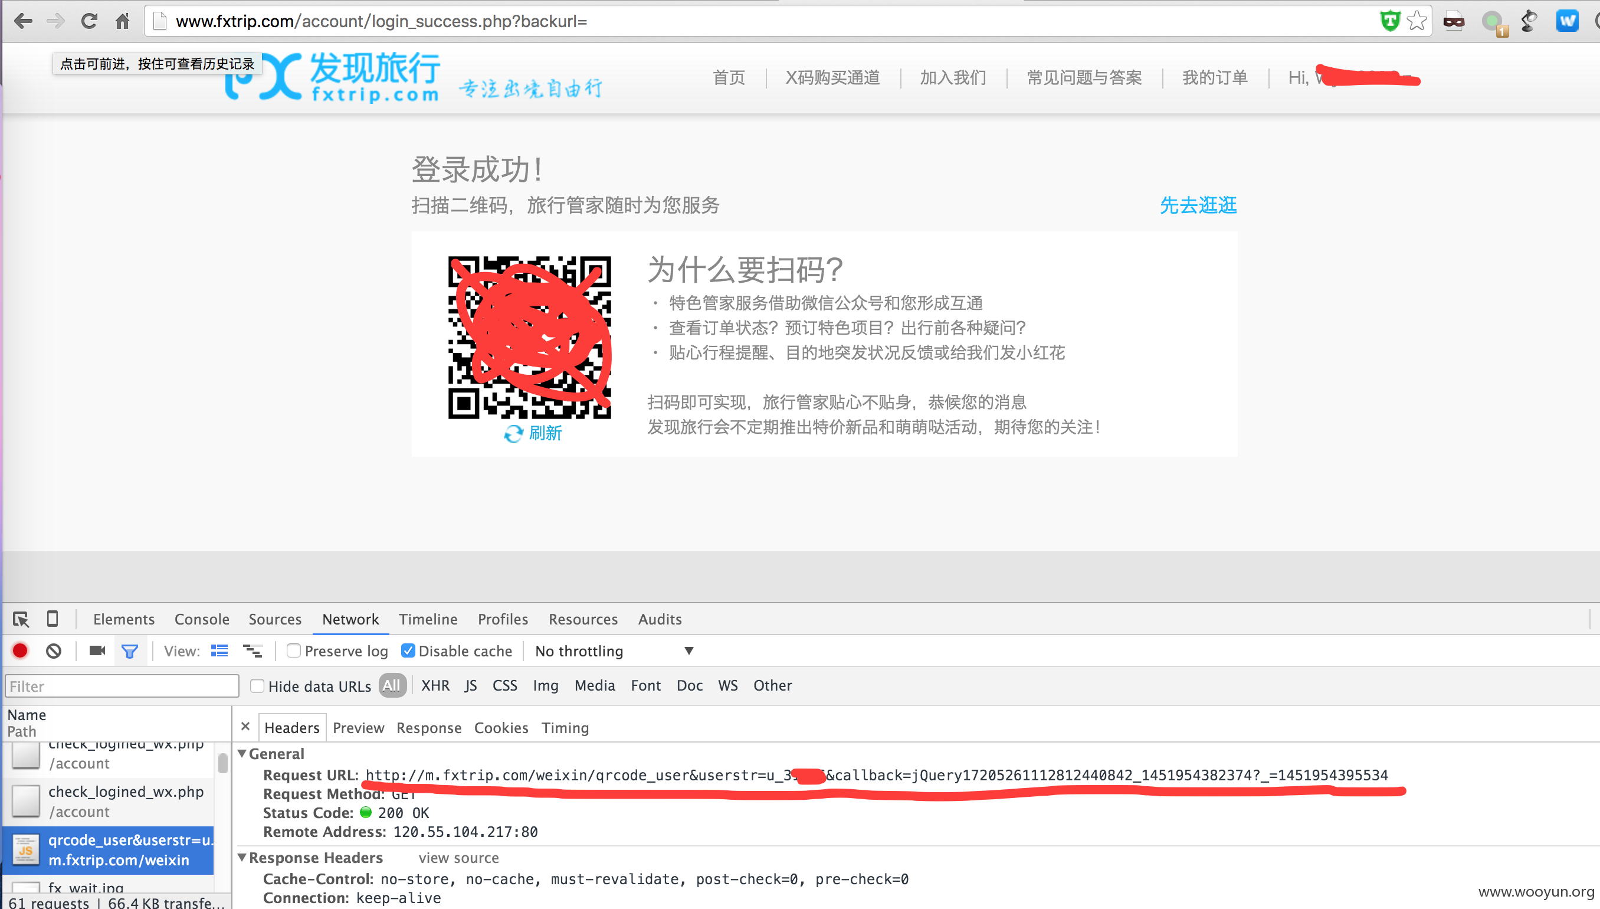Screen dimensions: 1600x909
Task: Open the Audits panel tab
Action: pos(660,619)
